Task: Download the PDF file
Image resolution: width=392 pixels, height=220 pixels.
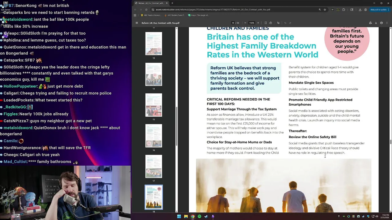Action: tap(376, 23)
